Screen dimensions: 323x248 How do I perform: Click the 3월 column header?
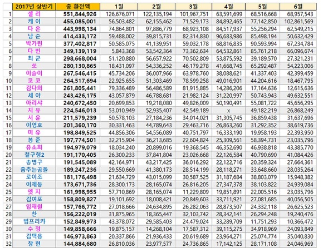[193, 7]
